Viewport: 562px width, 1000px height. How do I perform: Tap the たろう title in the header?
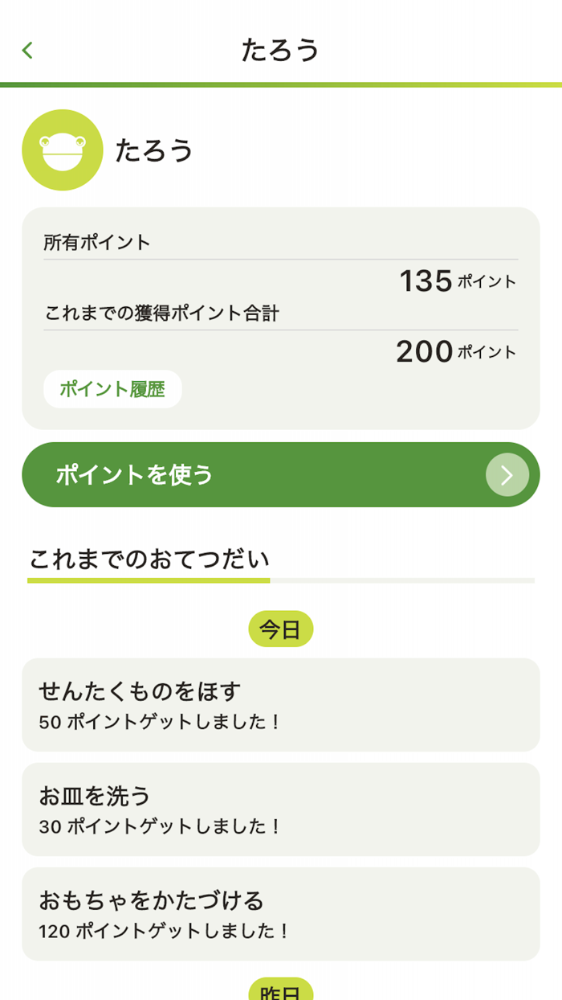point(281,50)
